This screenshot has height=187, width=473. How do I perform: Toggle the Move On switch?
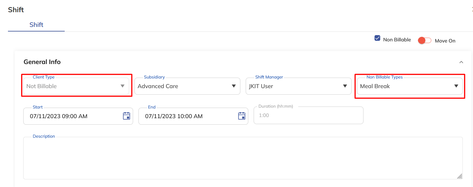(424, 41)
